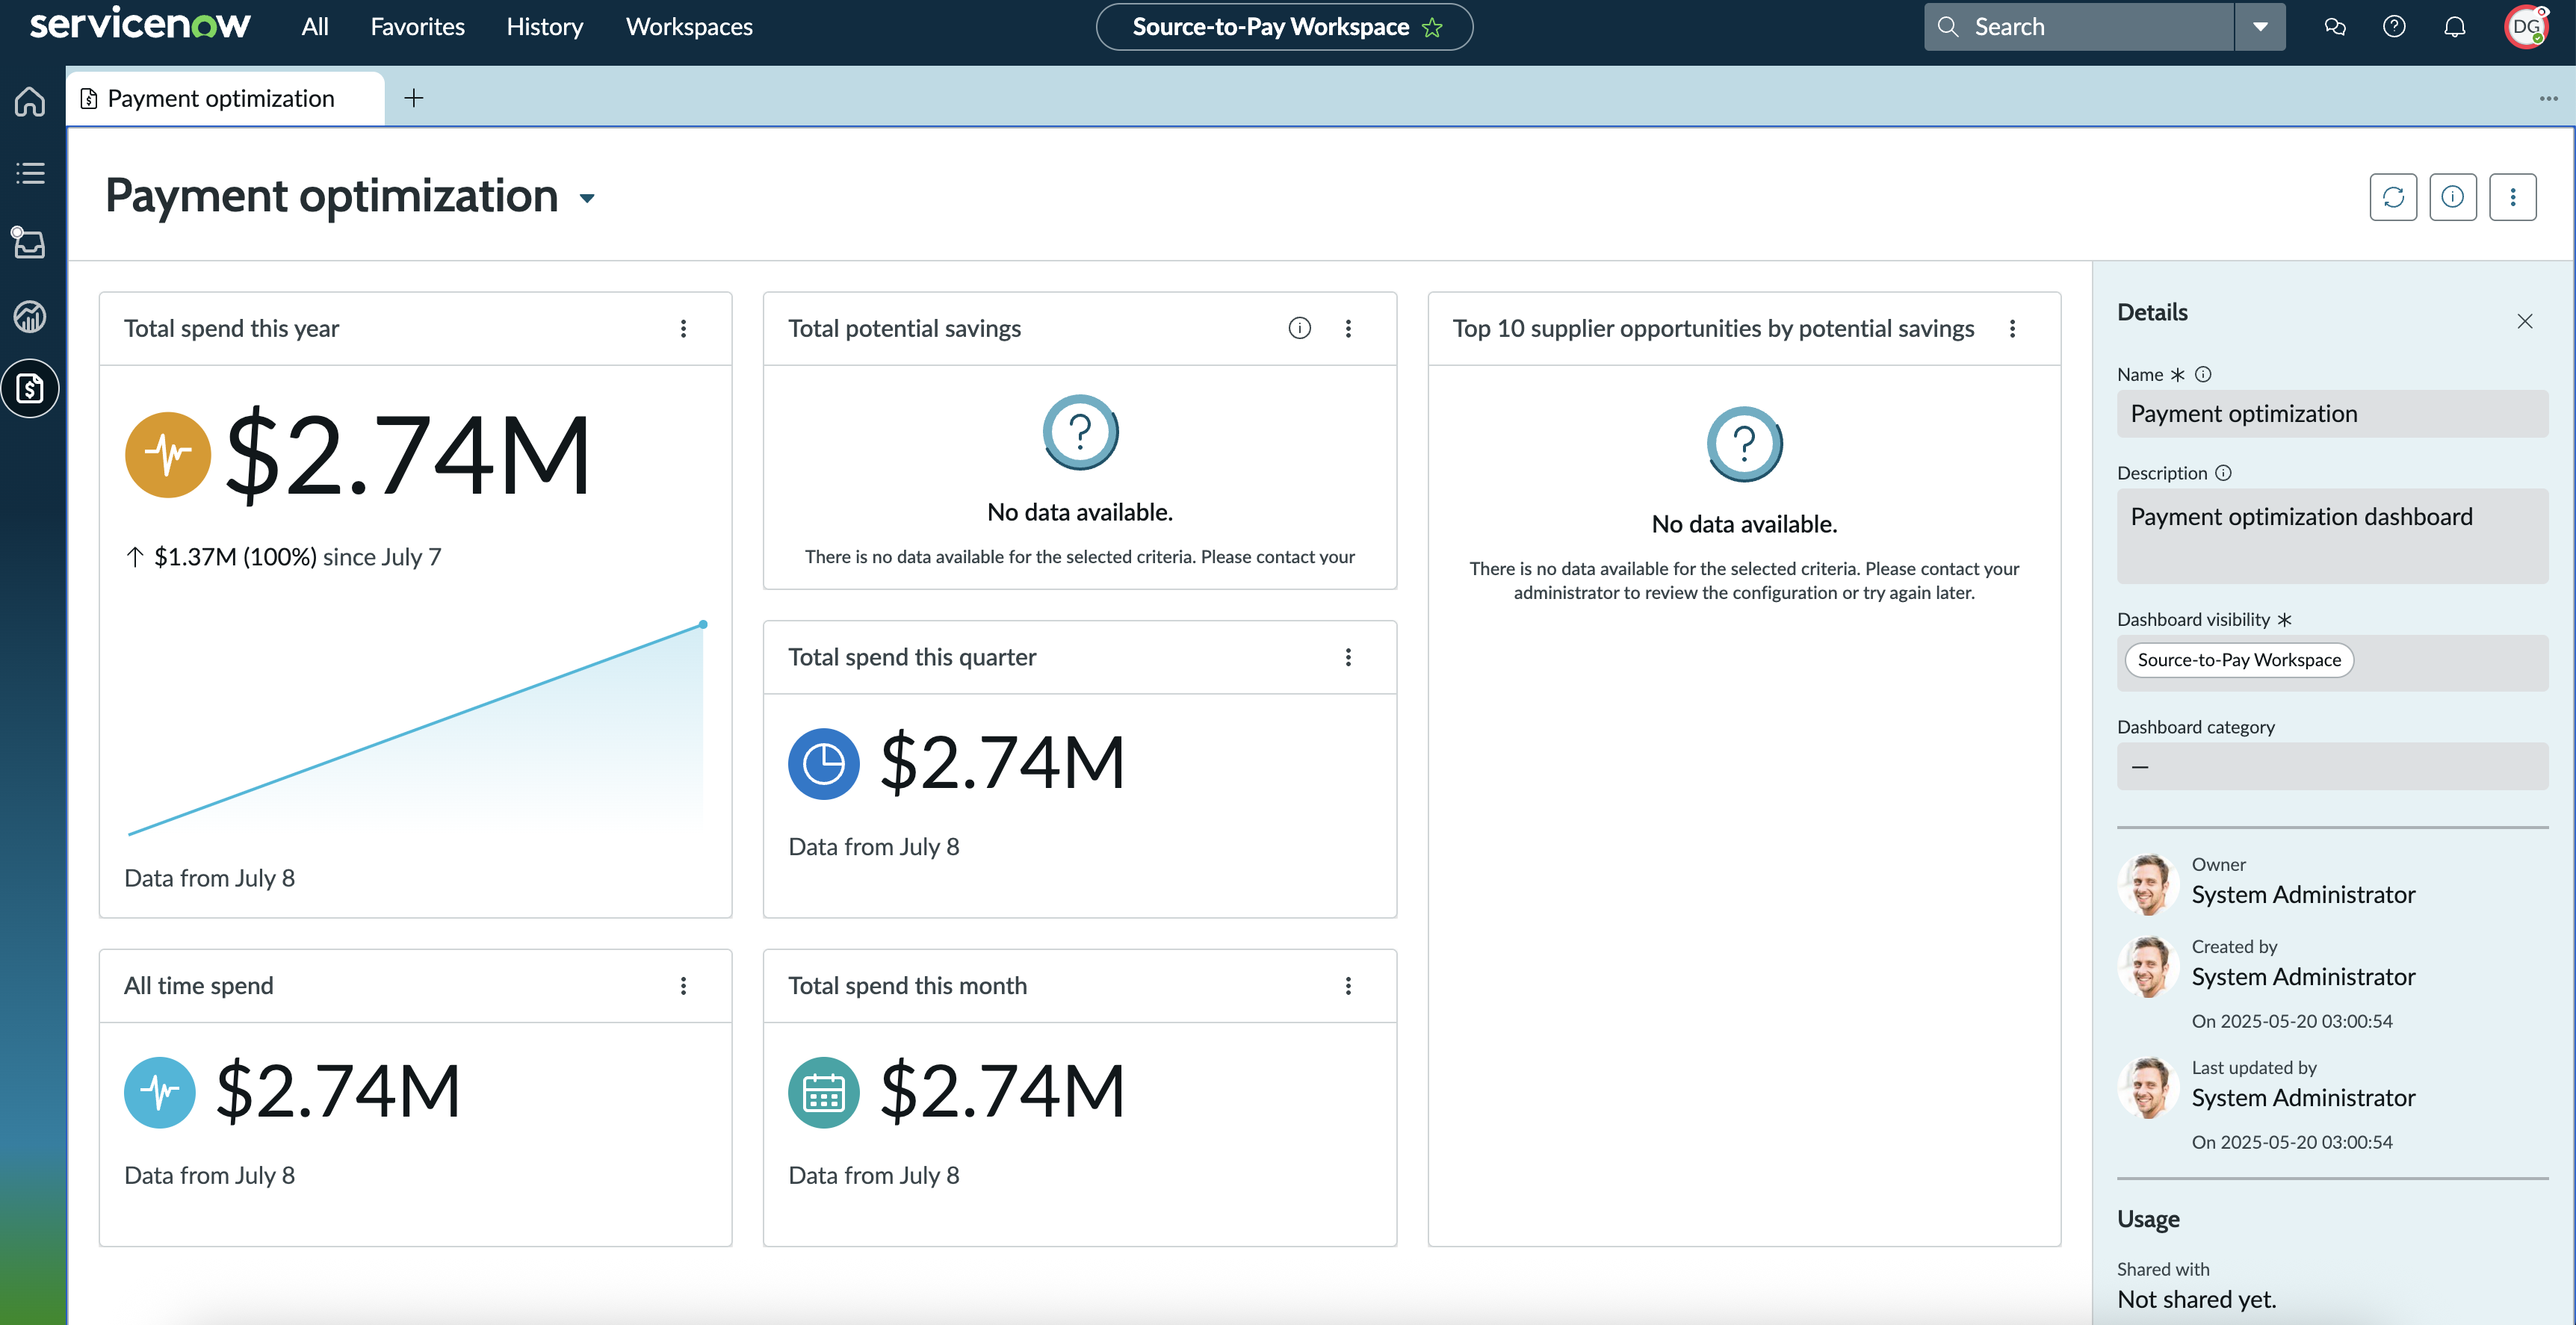Open Total spend this quarter options menu
Image resolution: width=2576 pixels, height=1325 pixels.
[x=1348, y=657]
